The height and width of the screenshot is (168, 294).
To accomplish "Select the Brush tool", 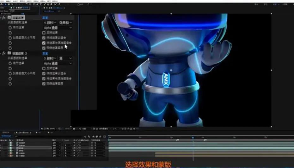I will pos(45,4).
